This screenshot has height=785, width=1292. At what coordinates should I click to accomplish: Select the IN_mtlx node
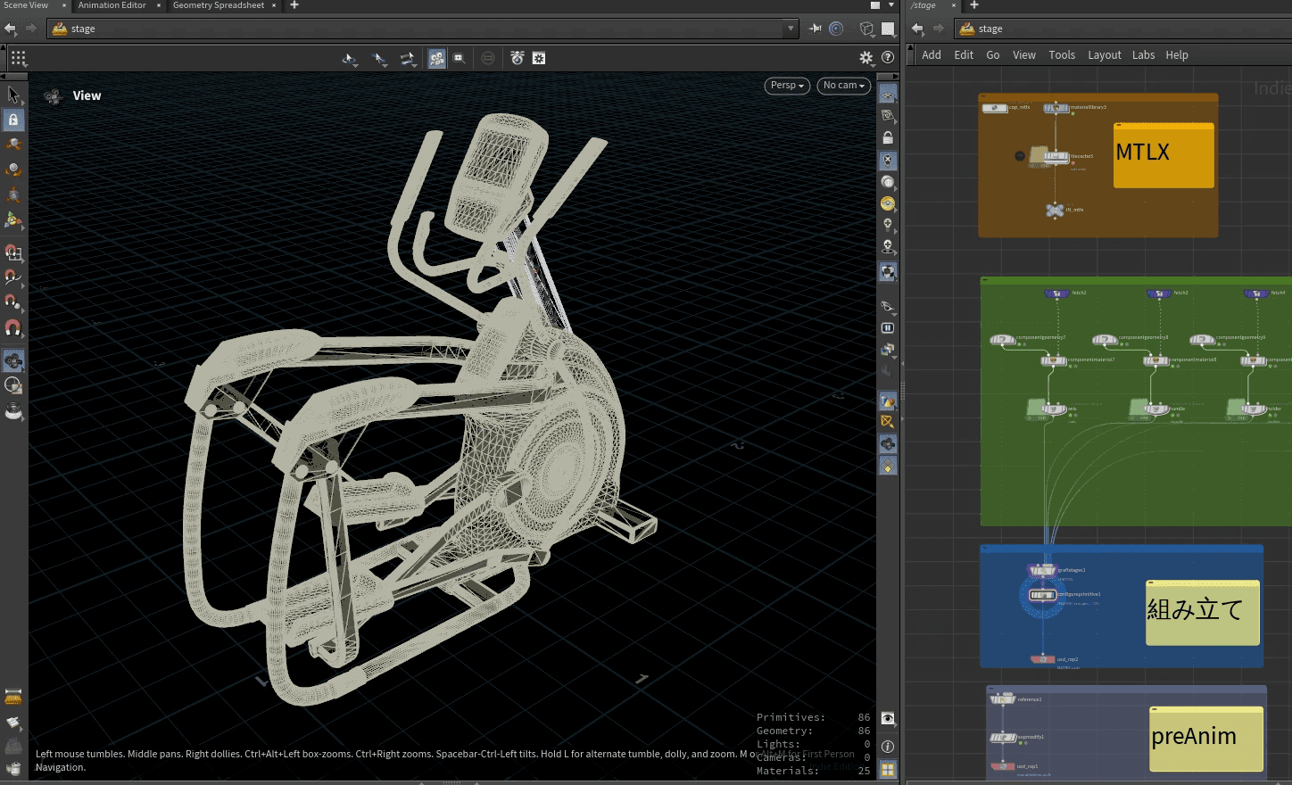click(x=1056, y=211)
